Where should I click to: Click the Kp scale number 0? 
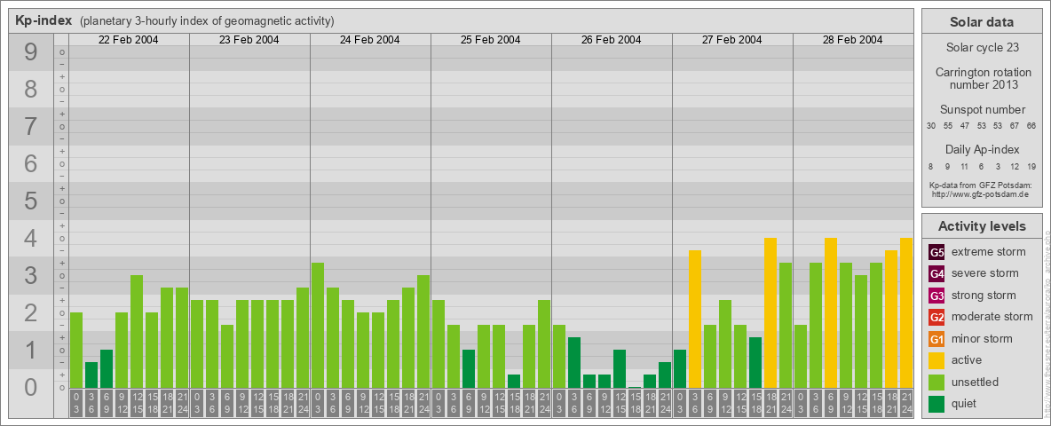click(x=31, y=387)
